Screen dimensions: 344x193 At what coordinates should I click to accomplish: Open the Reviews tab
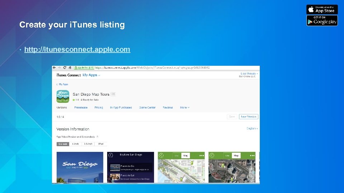(168, 108)
